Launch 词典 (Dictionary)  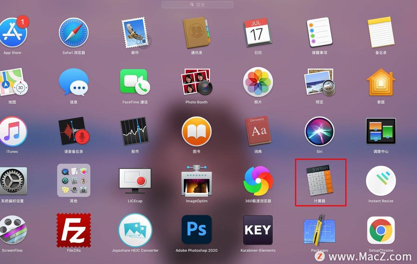258,131
